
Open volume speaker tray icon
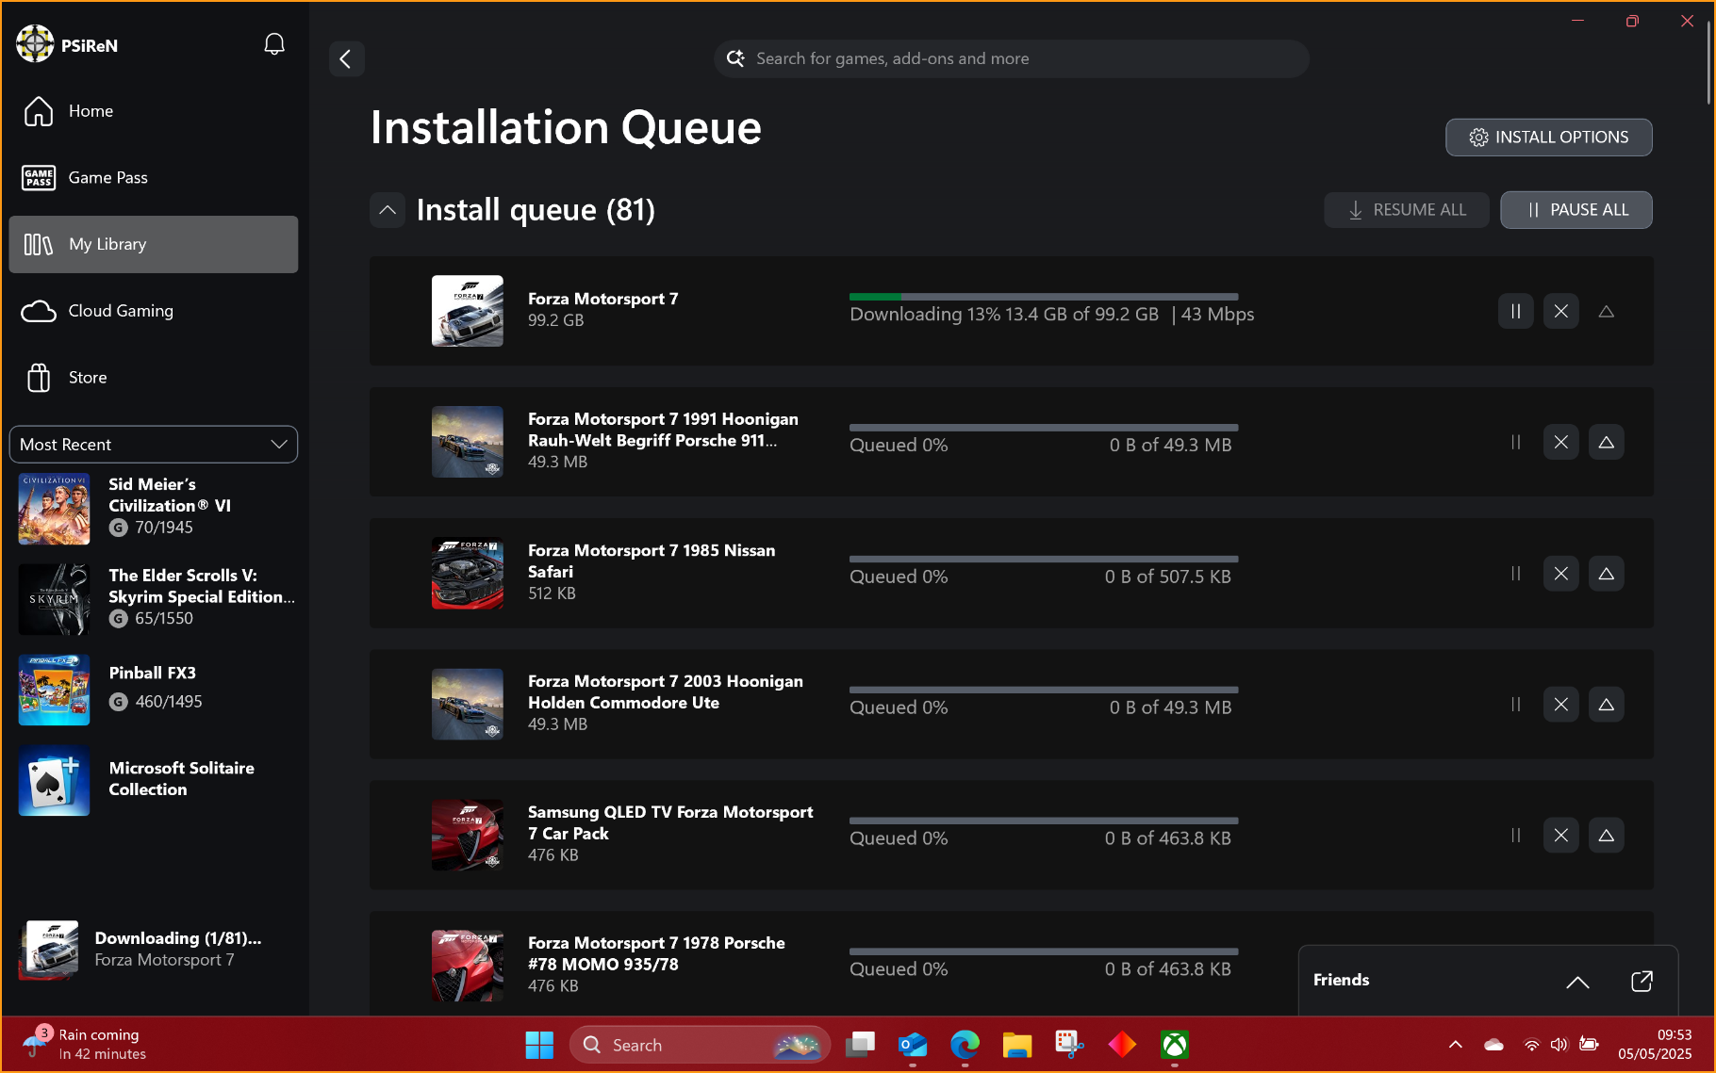(x=1559, y=1045)
